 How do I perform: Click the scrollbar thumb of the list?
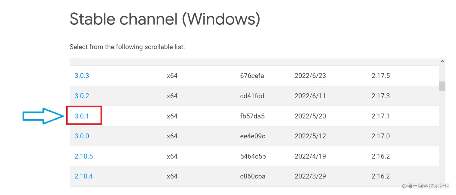(442, 86)
